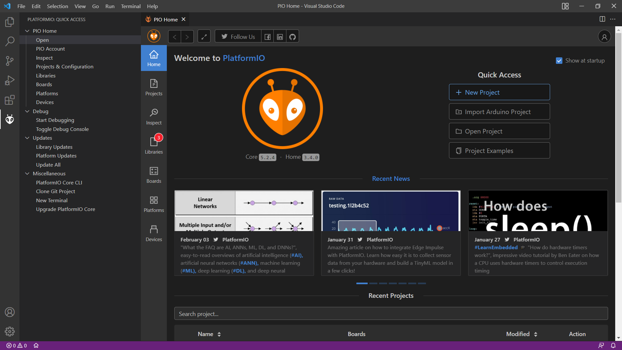The height and width of the screenshot is (350, 622).
Task: Select Upgrade PlatformIO Core item
Action: click(65, 209)
